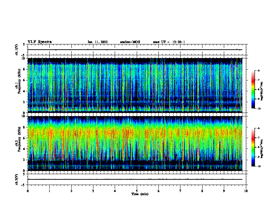Click the "6" kHz tick on ch.2 frequency axis
Viewport: 277px width, 214px height.
coord(24,138)
